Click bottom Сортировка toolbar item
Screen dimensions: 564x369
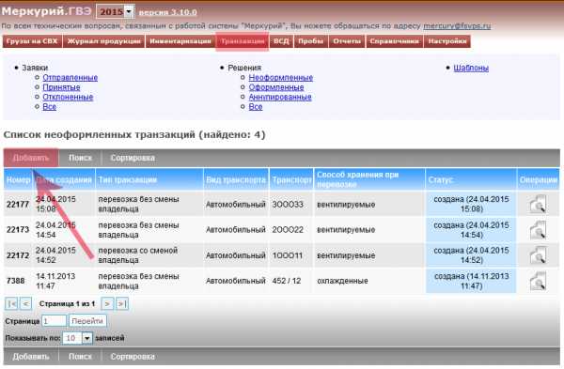(133, 357)
